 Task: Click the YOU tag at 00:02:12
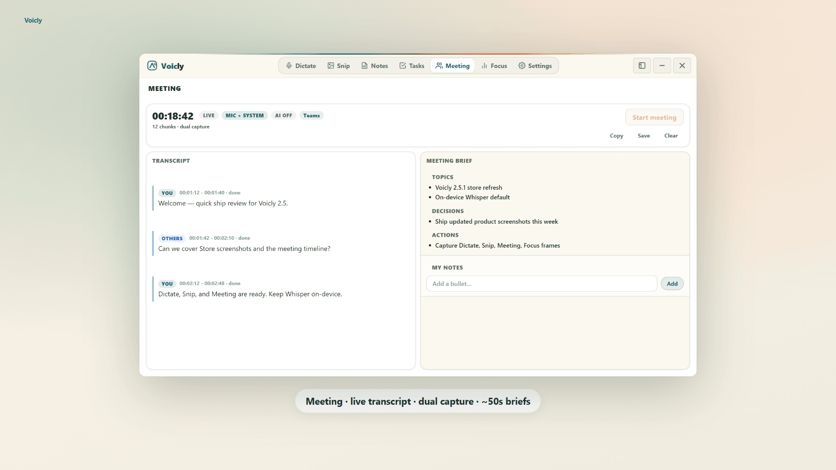[167, 284]
